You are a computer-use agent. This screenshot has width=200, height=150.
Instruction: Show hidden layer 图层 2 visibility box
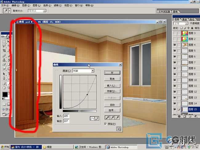pyautogui.click(x=175, y=39)
